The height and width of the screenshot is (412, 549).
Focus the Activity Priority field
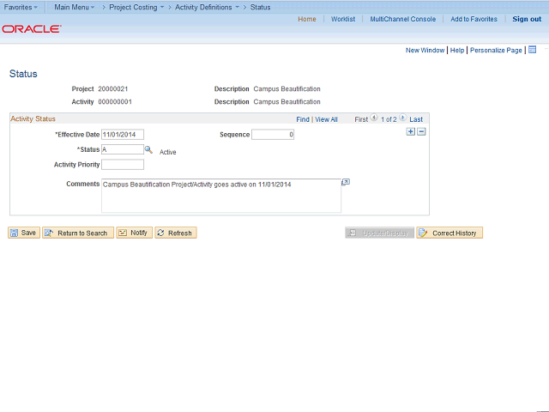pyautogui.click(x=123, y=165)
